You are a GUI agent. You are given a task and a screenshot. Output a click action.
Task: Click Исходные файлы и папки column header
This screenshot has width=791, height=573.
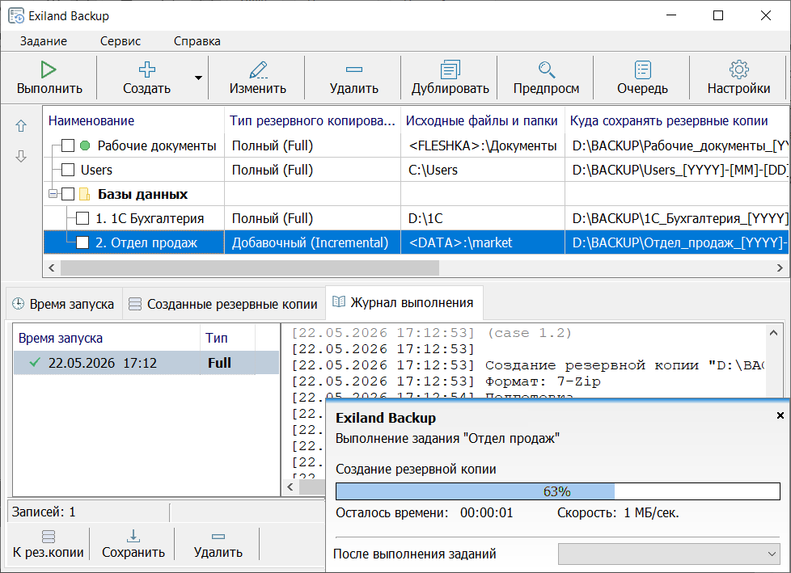click(x=482, y=120)
